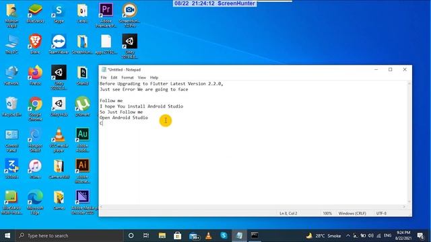Click the 100% zoom status bar entry
Screen dimensions: 431x242
[x=327, y=213]
